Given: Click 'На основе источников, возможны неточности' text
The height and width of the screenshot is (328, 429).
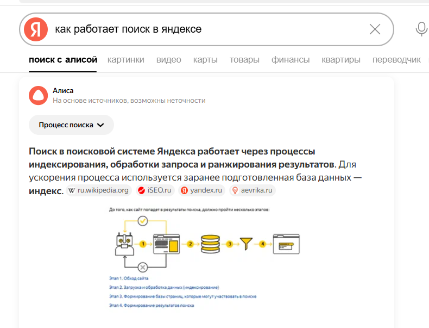Looking at the screenshot, I should 129,101.
